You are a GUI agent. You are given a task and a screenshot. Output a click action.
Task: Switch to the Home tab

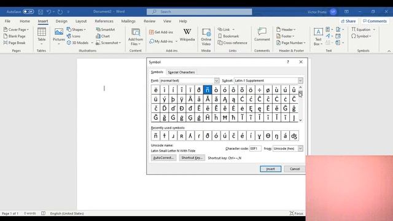25,21
